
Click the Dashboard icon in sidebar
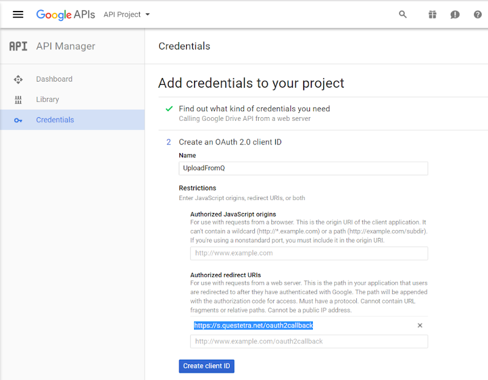coord(18,79)
